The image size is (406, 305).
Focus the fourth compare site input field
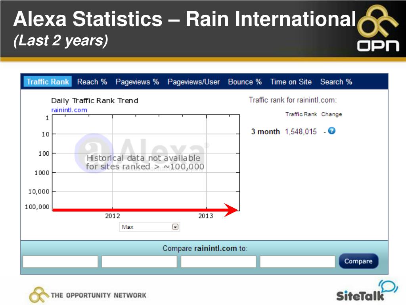click(x=297, y=261)
